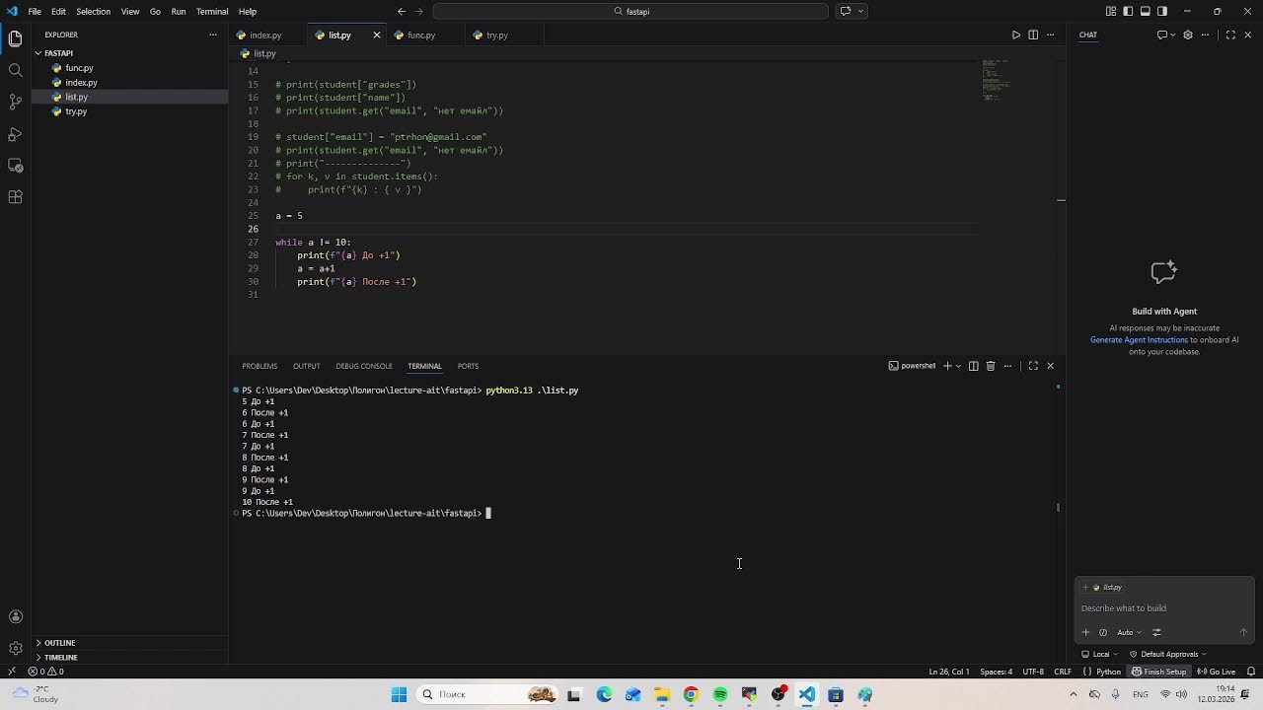Image resolution: width=1263 pixels, height=710 pixels.
Task: Click the Spaces: 4 indentation indicator
Action: pos(996,672)
